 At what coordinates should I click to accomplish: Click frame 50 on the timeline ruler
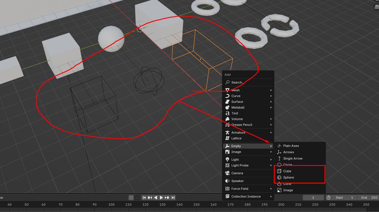(x=27, y=205)
